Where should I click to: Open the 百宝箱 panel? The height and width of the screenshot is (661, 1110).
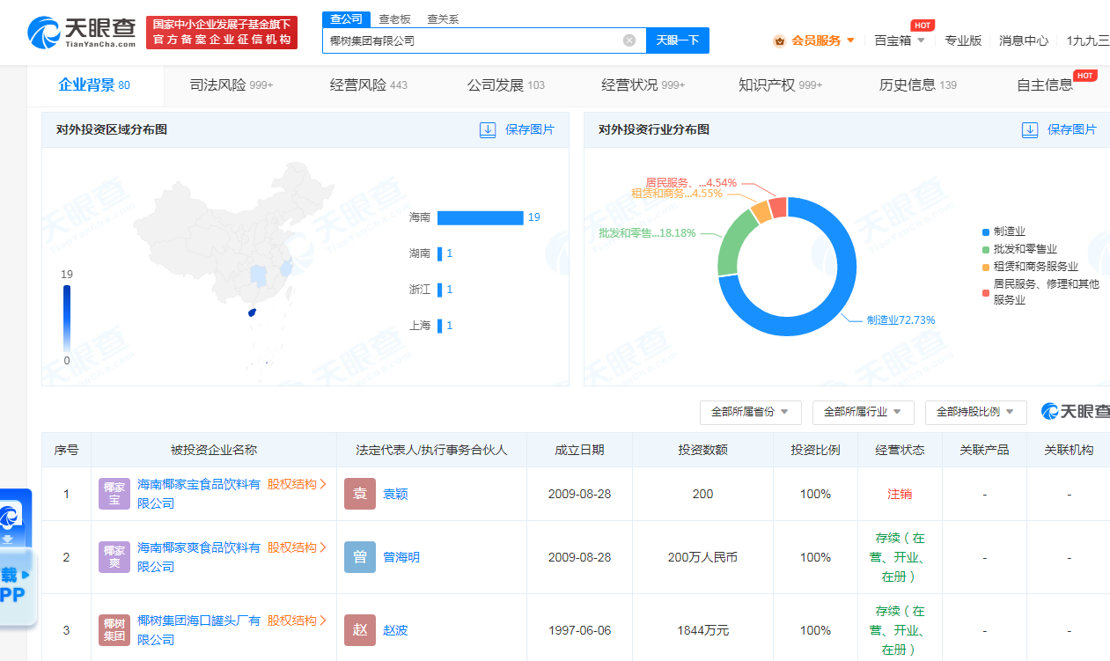(x=893, y=40)
